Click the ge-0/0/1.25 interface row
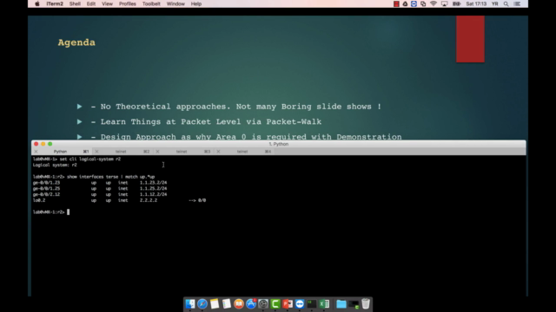The width and height of the screenshot is (556, 312). click(x=100, y=189)
